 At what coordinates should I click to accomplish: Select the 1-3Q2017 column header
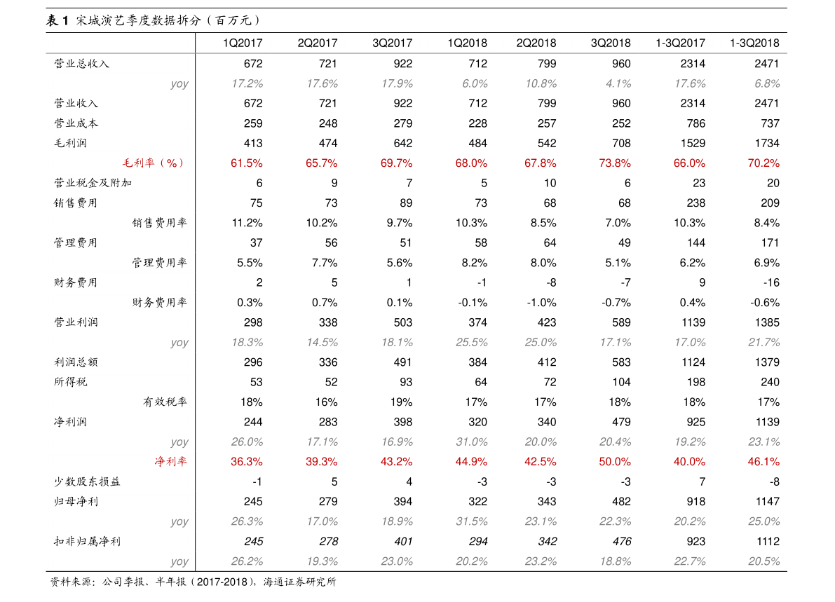pos(680,43)
